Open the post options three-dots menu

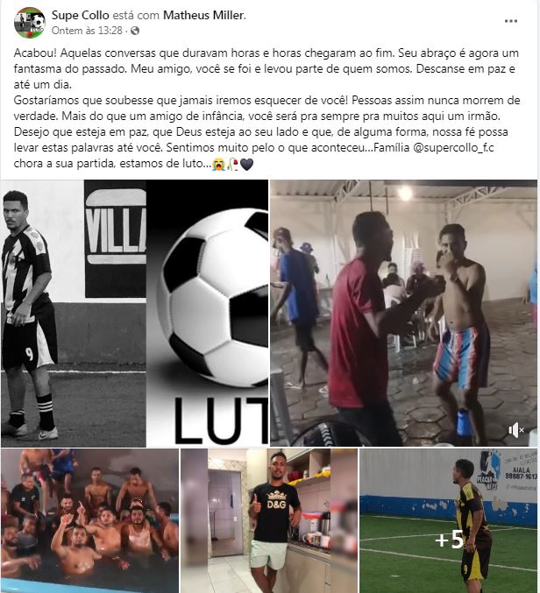[x=510, y=21]
